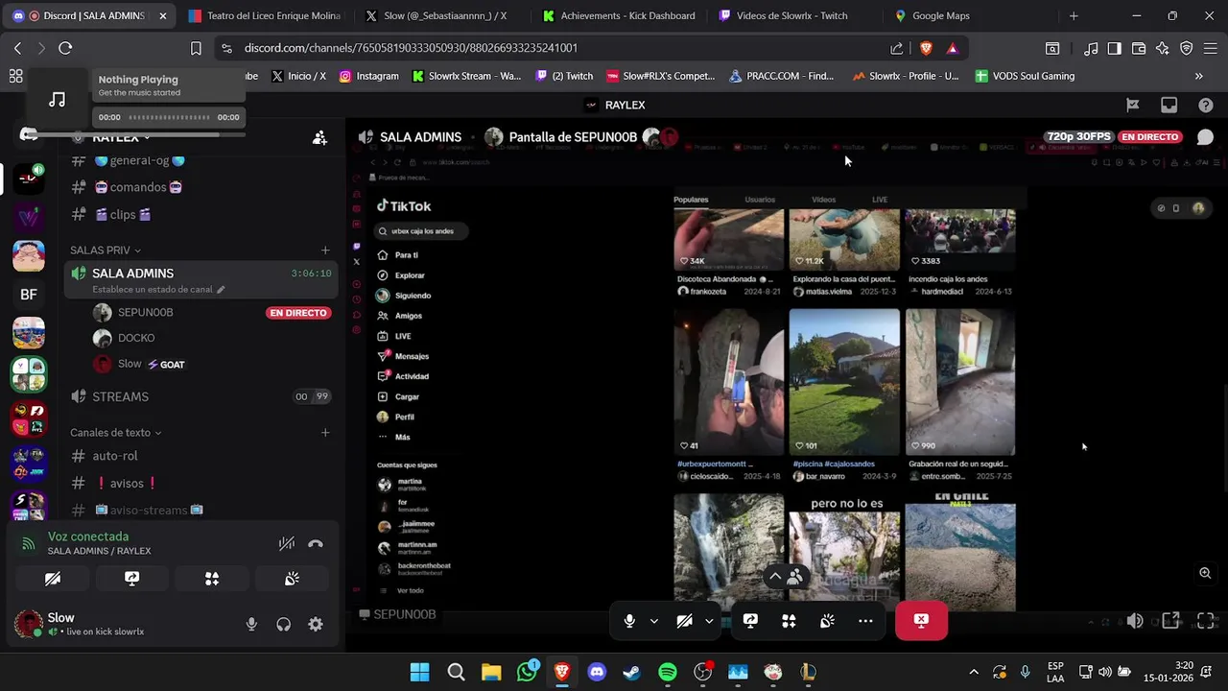Switch to Teatro del Liceo browser tab
Viewport: 1228px width, 691px height.
(x=266, y=16)
